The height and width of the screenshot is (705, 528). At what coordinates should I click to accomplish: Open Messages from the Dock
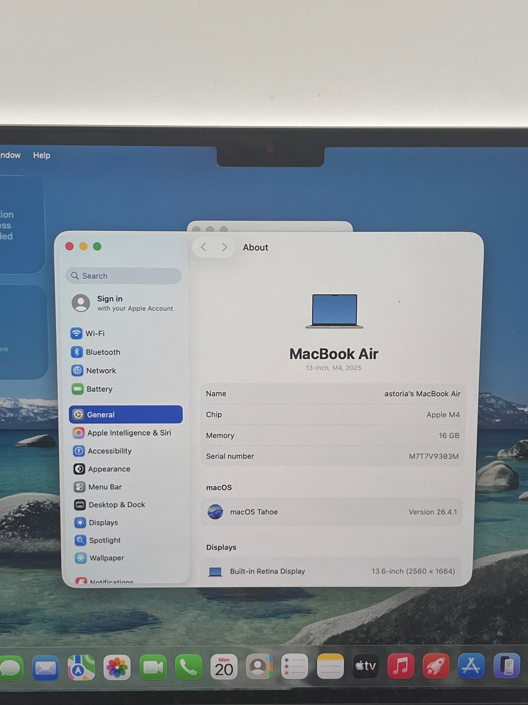(10, 667)
